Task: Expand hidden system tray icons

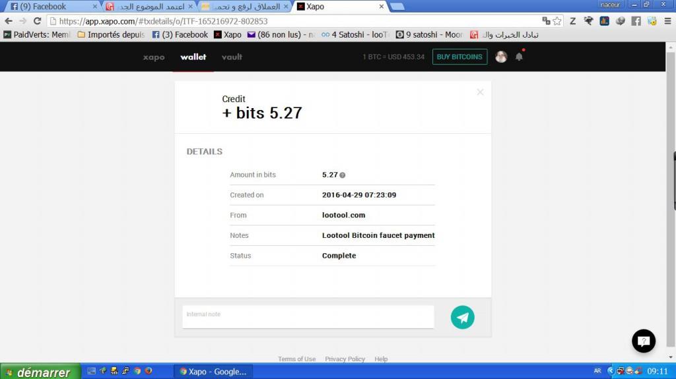Action: (611, 371)
